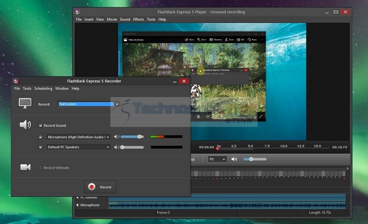Screen dimensions: 368x224
Task: Click the Frame 0 status bar text
Action: (x=163, y=212)
